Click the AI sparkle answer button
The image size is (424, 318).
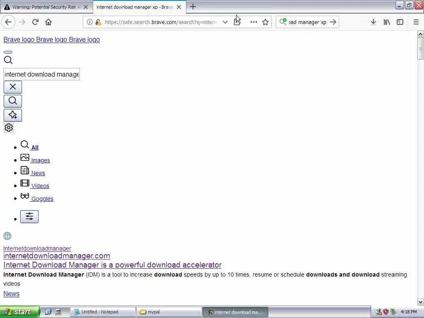pos(13,115)
